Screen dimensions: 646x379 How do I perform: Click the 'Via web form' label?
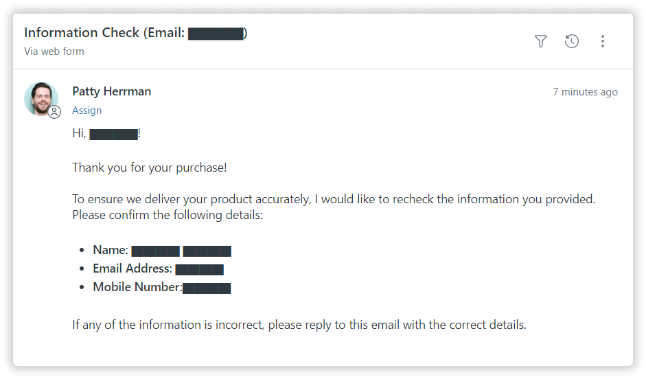click(x=54, y=51)
